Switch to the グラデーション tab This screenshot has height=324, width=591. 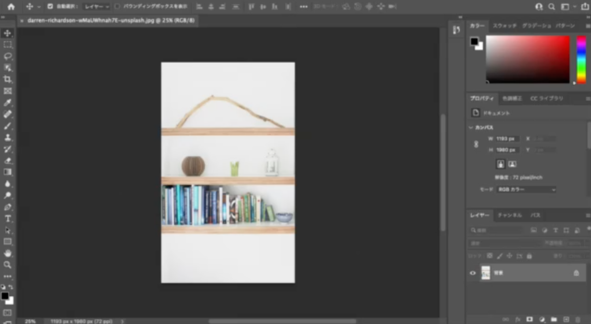(x=536, y=26)
